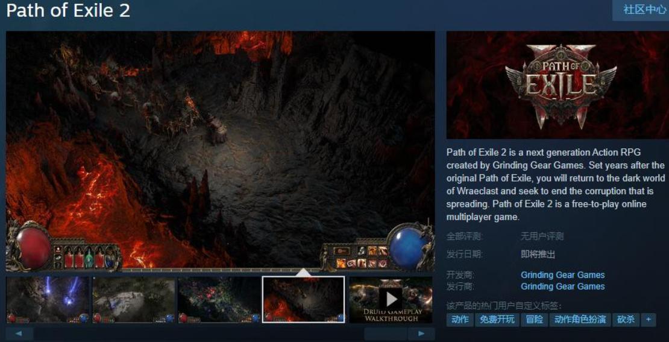The image size is (669, 342).
Task: Click the left arrow of the thumbnail strip
Action: (19, 334)
